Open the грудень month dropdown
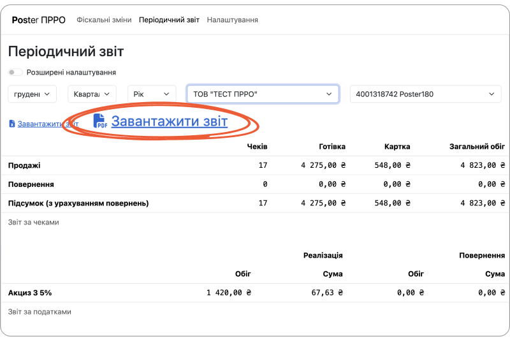The width and height of the screenshot is (510, 340). [x=33, y=94]
